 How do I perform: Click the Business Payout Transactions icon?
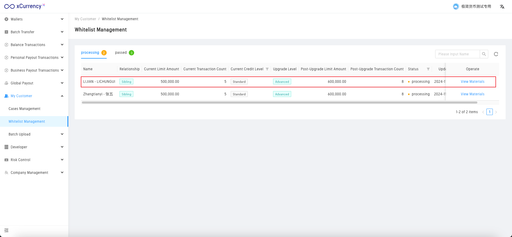click(x=6, y=70)
